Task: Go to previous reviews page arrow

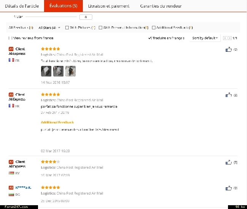Action: (225, 38)
